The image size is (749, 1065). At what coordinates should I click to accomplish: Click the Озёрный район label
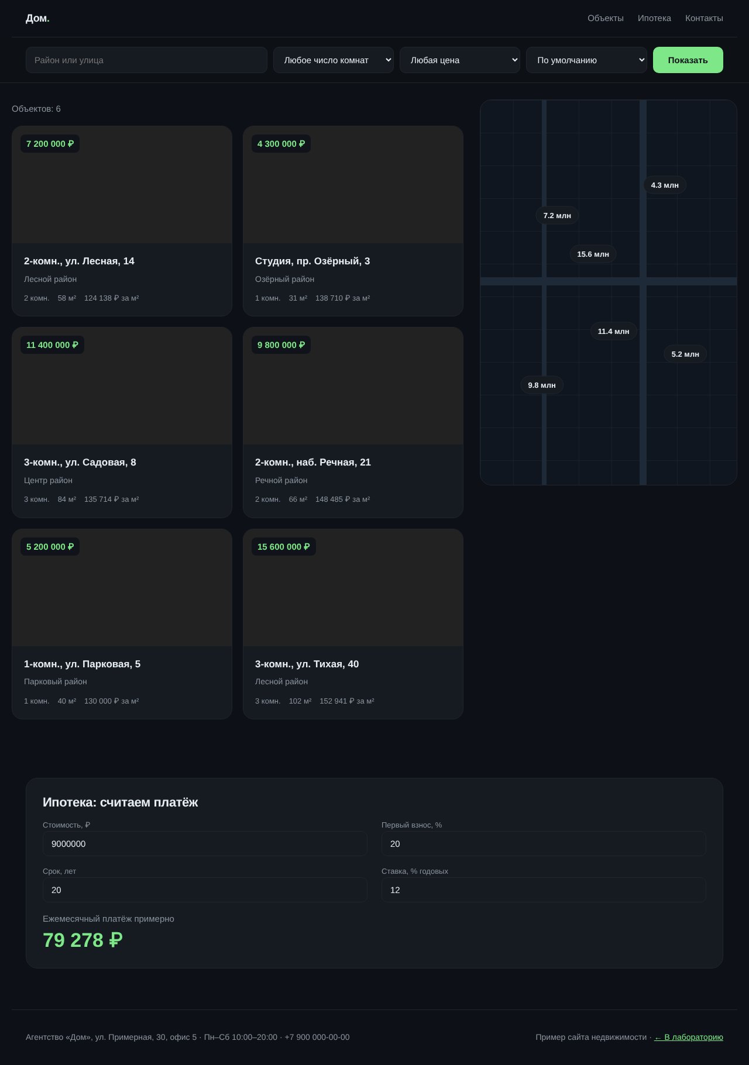pos(284,279)
